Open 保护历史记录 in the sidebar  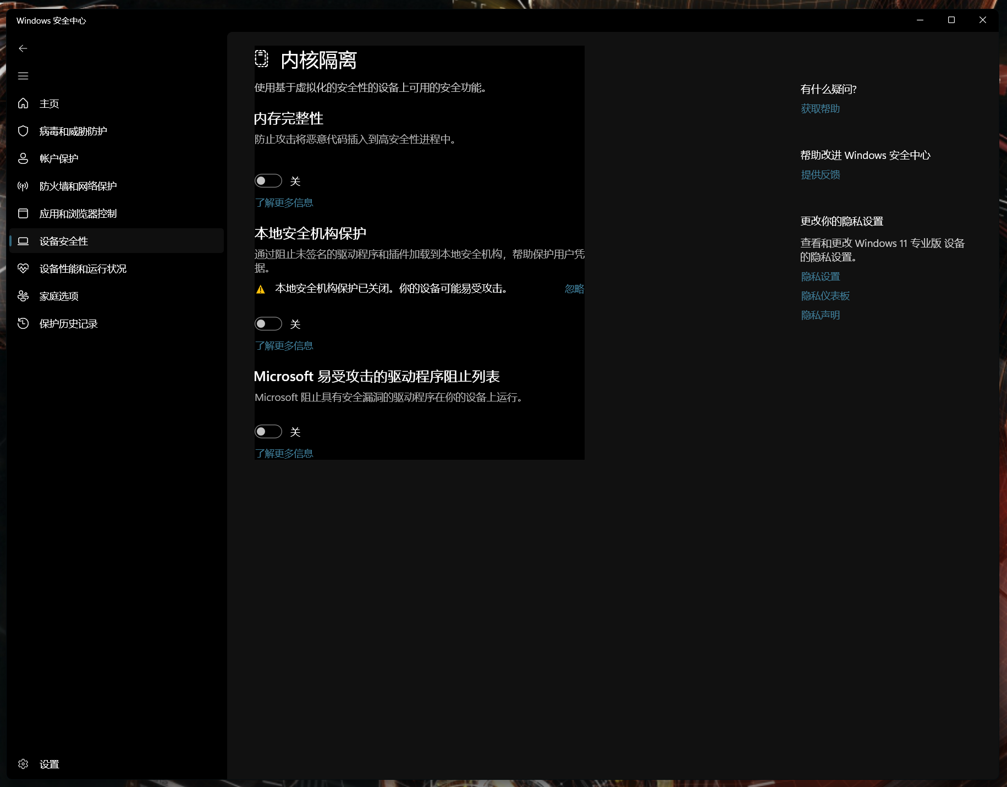point(117,323)
